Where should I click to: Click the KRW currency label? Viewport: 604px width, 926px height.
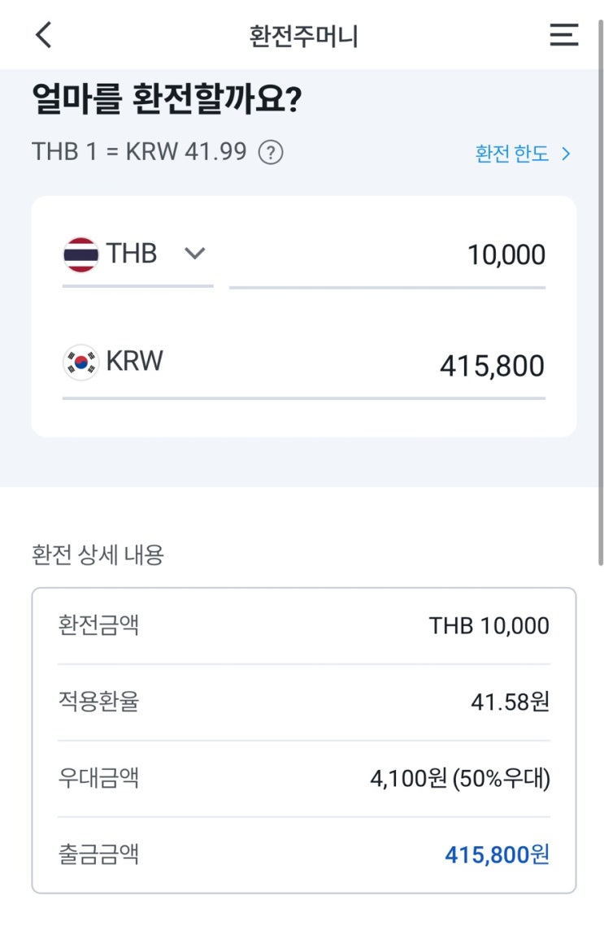[x=134, y=361]
